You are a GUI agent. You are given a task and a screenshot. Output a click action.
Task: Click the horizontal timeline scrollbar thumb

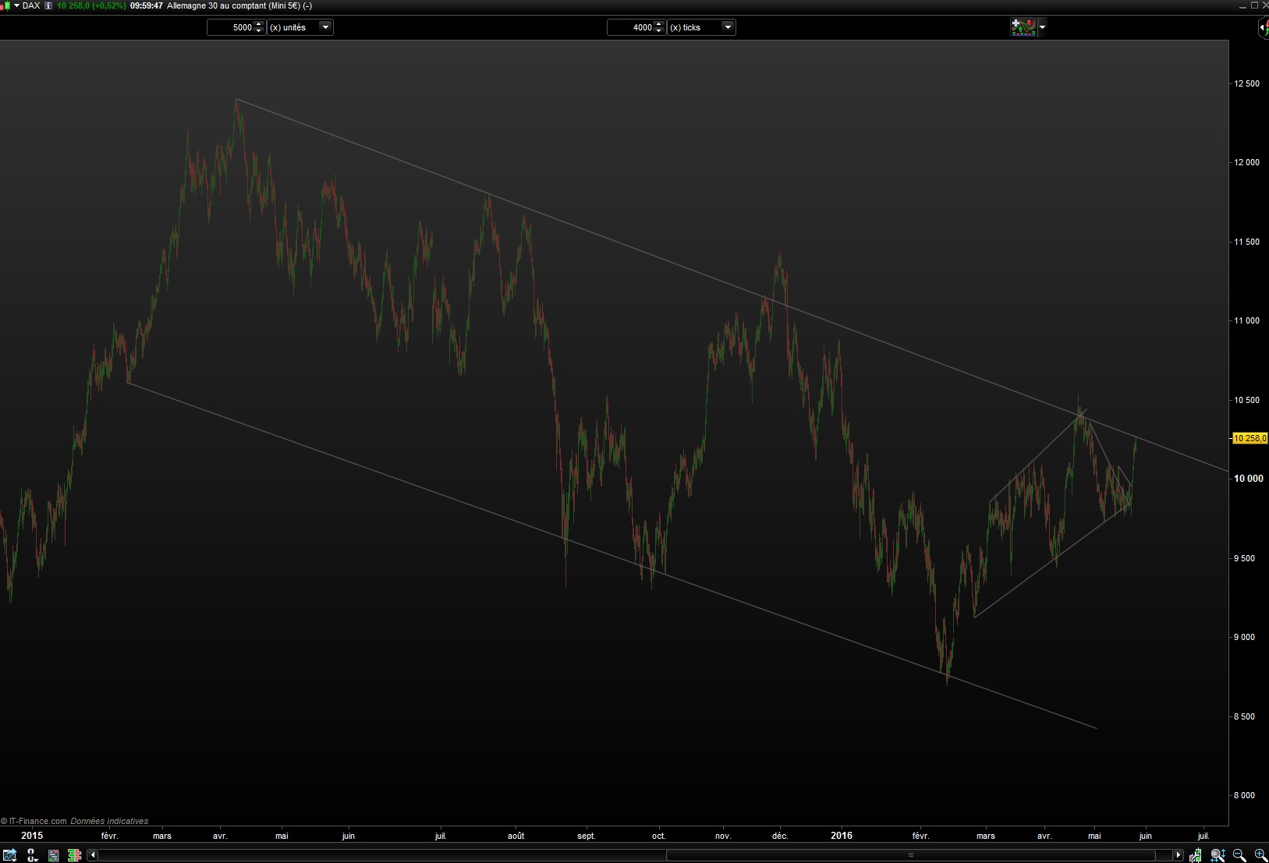coord(910,855)
